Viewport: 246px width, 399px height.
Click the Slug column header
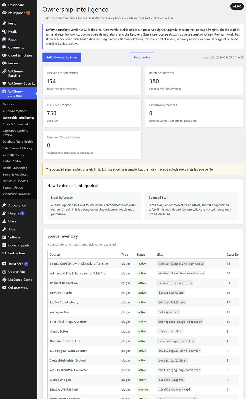[x=160, y=254]
